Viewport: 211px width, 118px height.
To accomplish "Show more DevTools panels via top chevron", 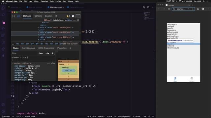I will [x=56, y=16].
